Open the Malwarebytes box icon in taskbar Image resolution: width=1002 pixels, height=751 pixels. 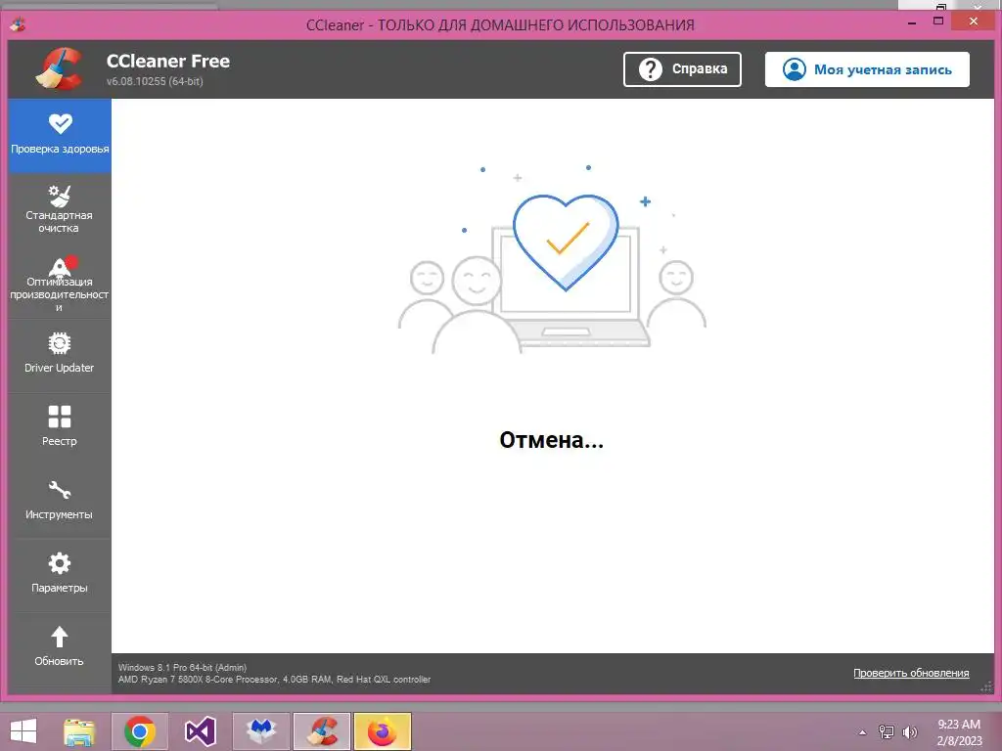click(x=261, y=731)
